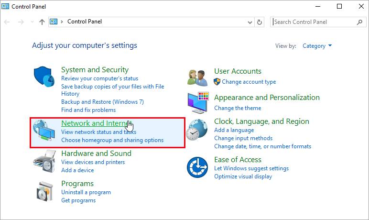Click Find and fix problems link
Image resolution: width=369 pixels, height=220 pixels.
[x=88, y=110]
